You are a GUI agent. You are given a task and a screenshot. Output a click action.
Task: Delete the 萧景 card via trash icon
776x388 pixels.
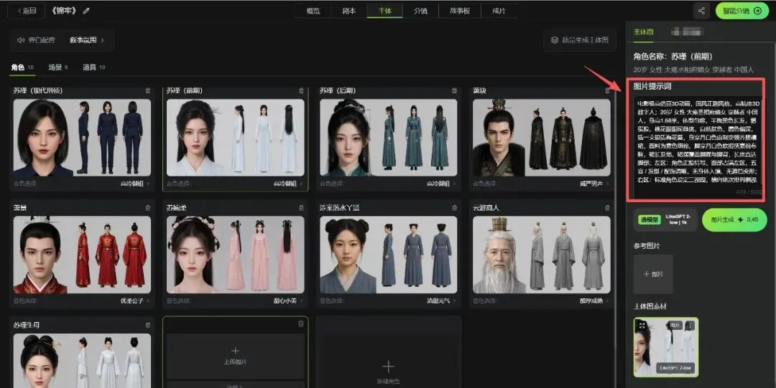pyautogui.click(x=148, y=208)
